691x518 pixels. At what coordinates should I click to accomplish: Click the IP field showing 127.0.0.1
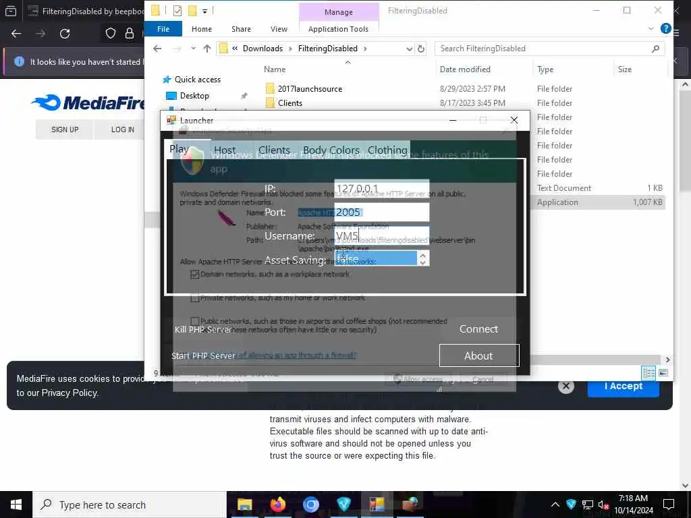click(382, 189)
